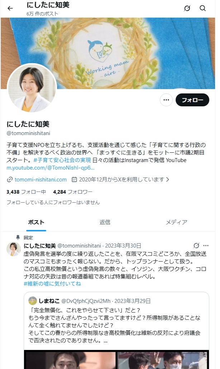View the 3,438 フォロー中 list
The width and height of the screenshot is (220, 369).
(26, 192)
